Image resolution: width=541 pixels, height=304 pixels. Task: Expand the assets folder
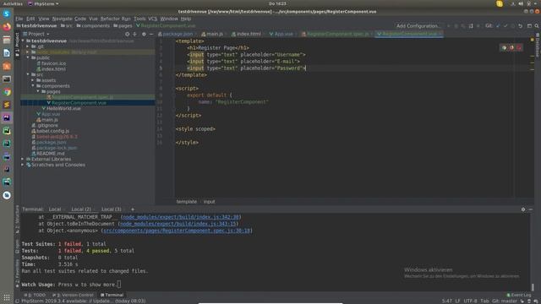point(33,80)
